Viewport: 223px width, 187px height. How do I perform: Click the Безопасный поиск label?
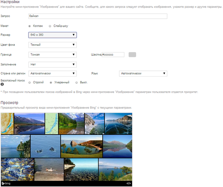[x=13, y=81]
